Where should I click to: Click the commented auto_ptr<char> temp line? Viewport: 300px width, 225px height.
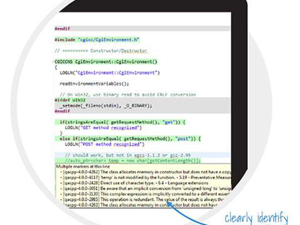coord(132,161)
